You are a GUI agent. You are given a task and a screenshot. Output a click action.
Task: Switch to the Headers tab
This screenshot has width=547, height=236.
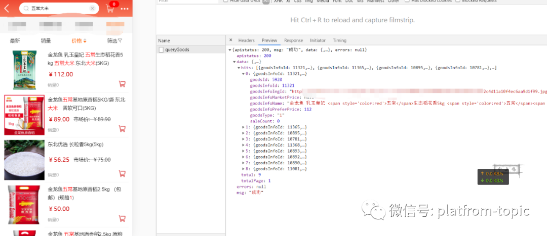[246, 40]
